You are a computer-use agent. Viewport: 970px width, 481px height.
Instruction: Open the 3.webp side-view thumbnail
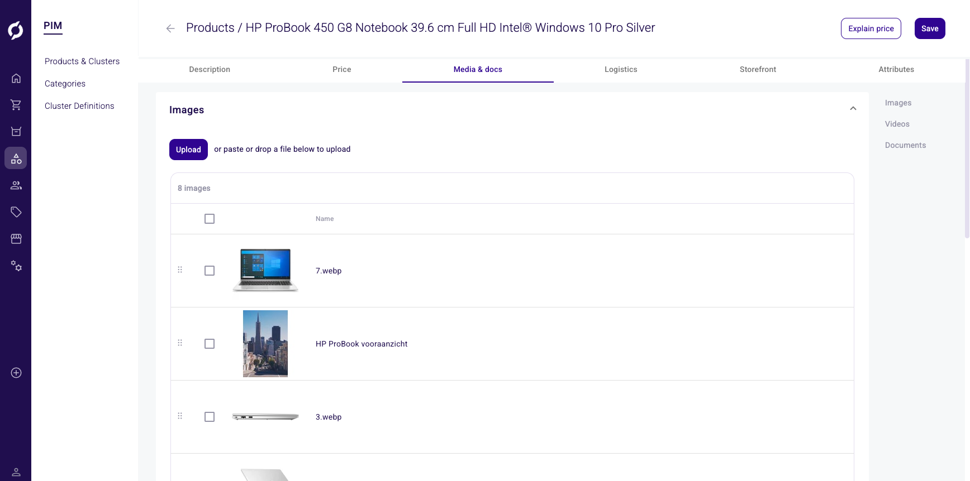coord(265,417)
